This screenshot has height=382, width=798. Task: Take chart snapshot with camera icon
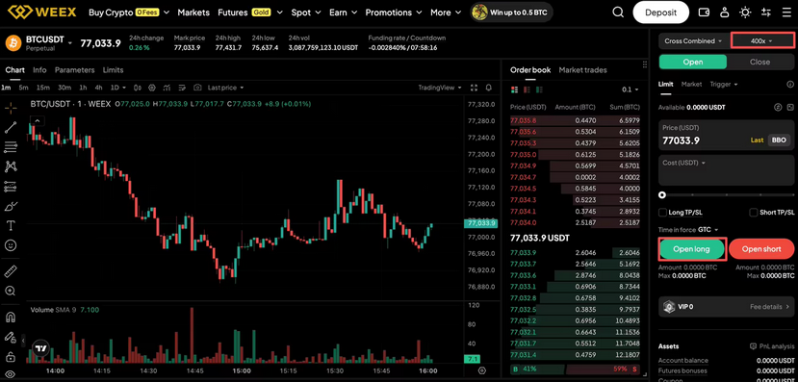click(197, 88)
